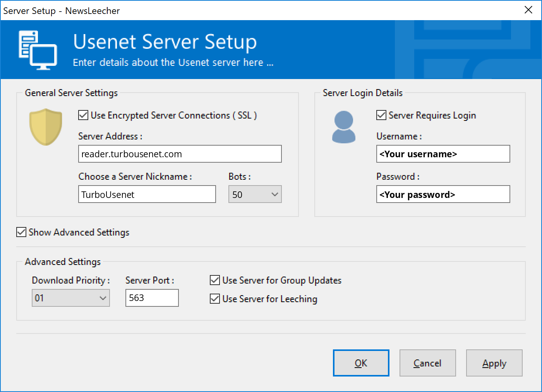The image size is (542, 392).
Task: Click the 'Usenet Server Setup' heading text
Action: coord(165,42)
